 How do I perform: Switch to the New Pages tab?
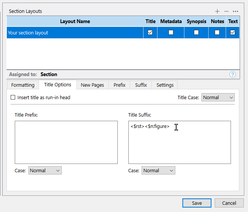click(x=92, y=85)
